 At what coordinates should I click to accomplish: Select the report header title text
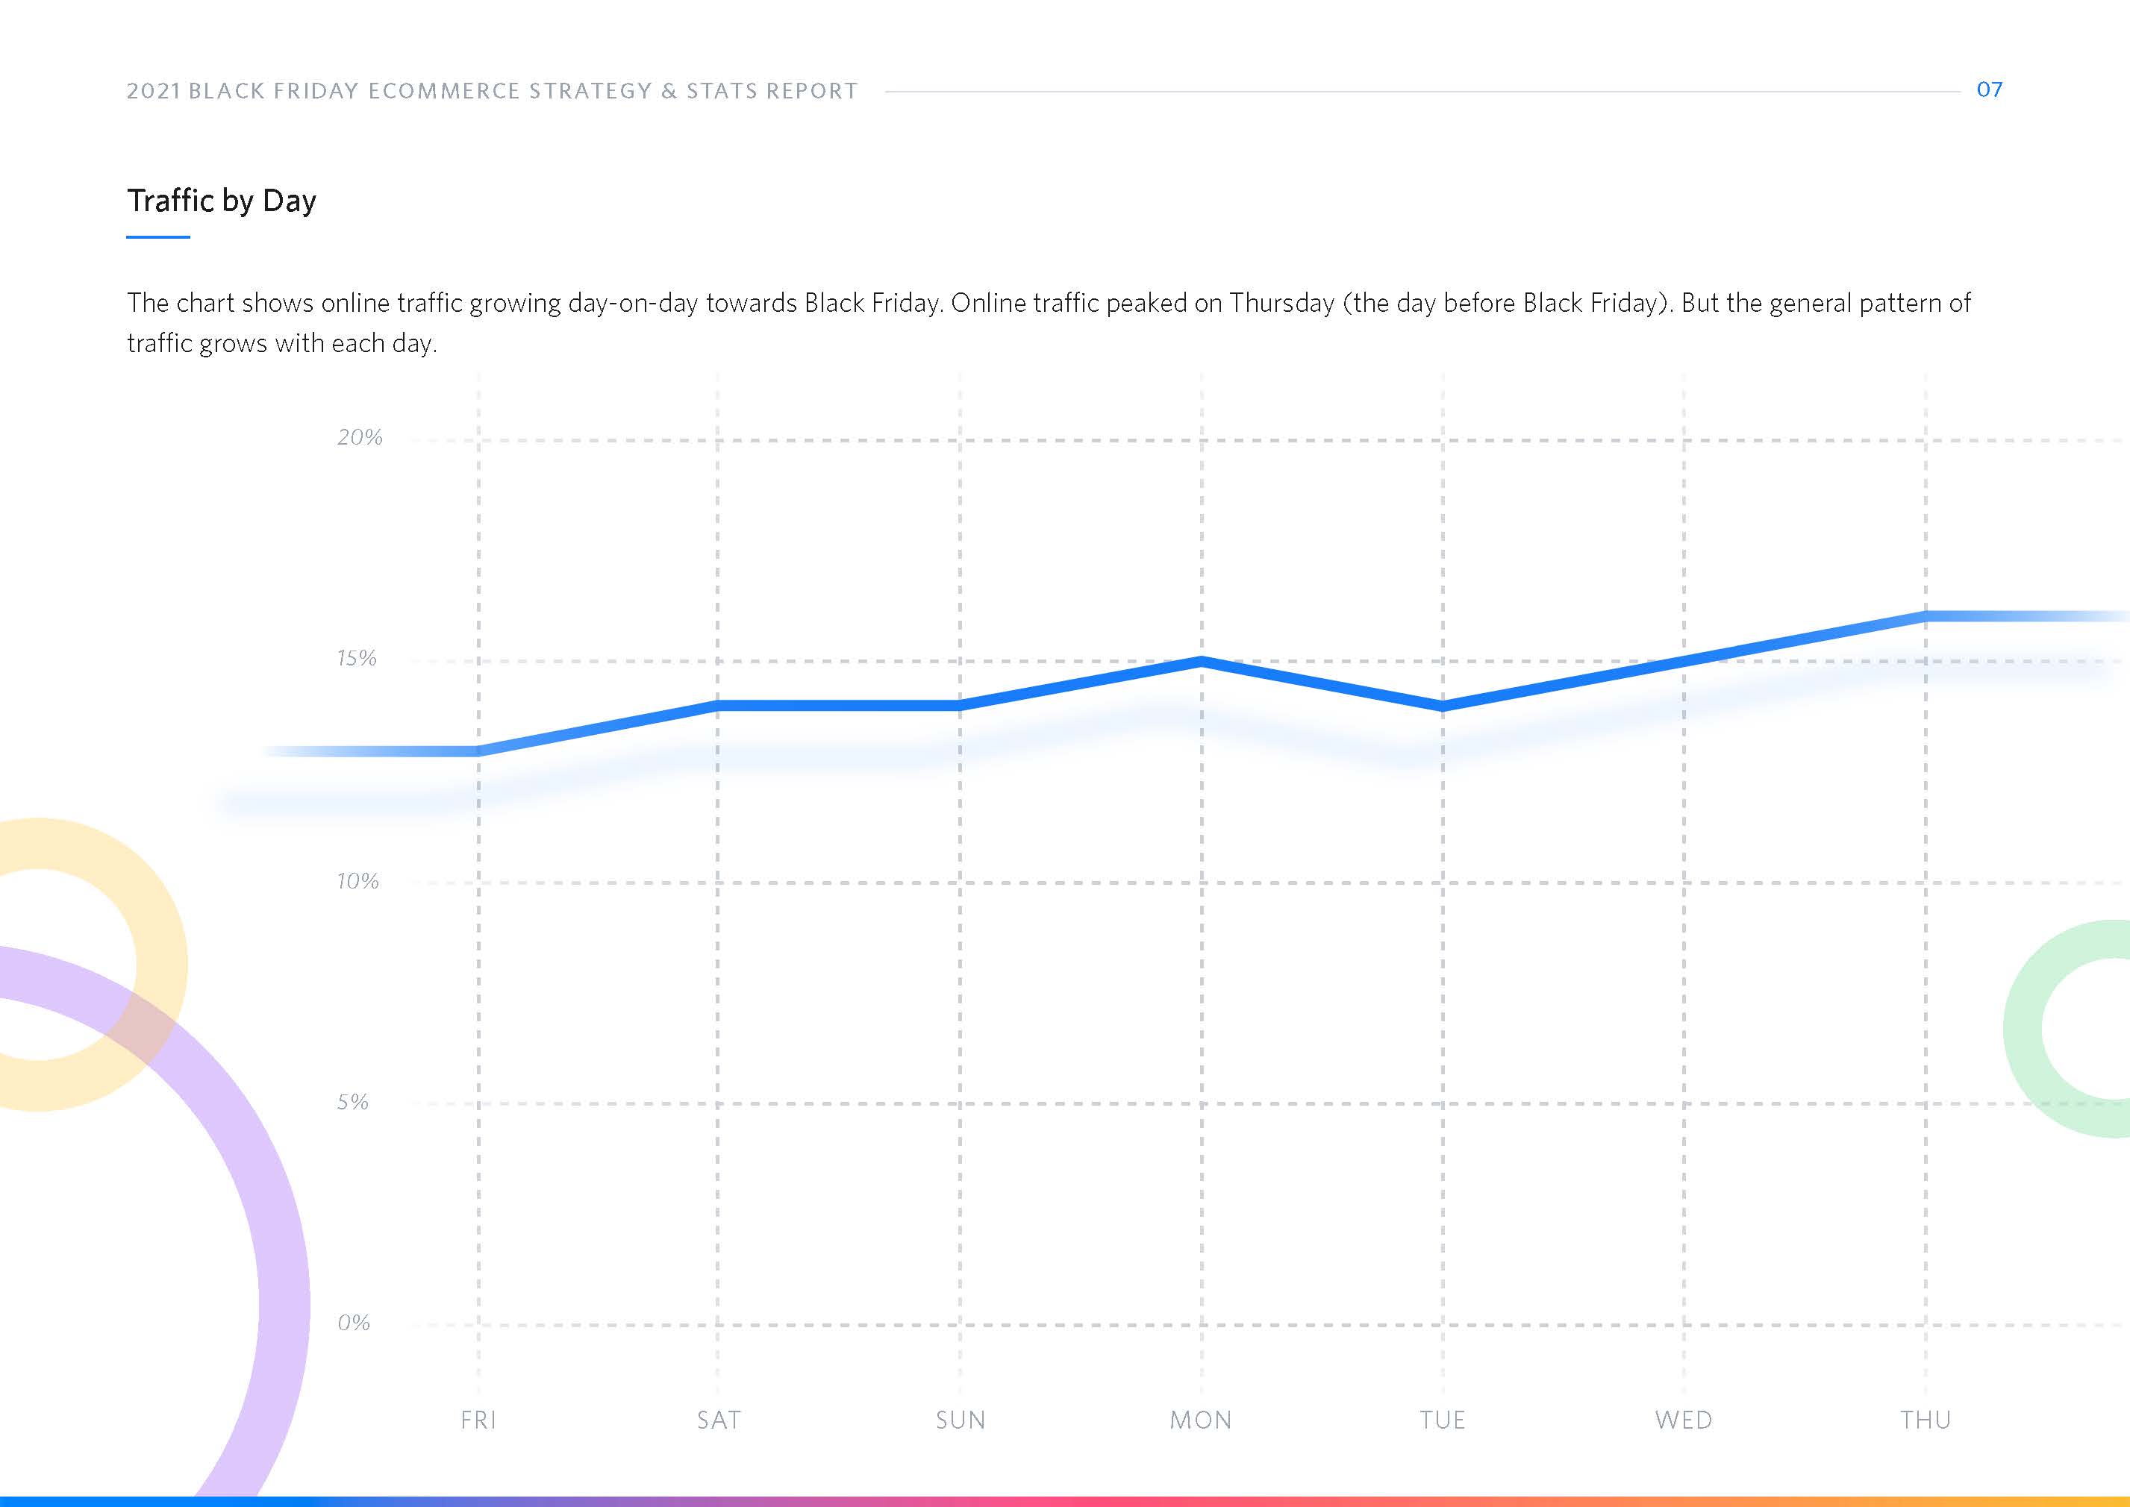[492, 91]
